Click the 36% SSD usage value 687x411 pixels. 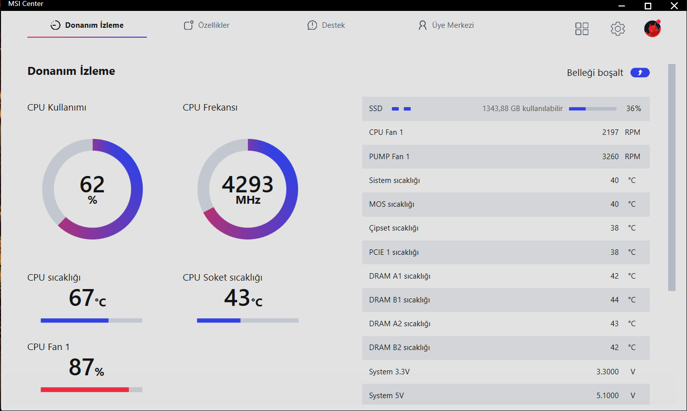tap(633, 109)
